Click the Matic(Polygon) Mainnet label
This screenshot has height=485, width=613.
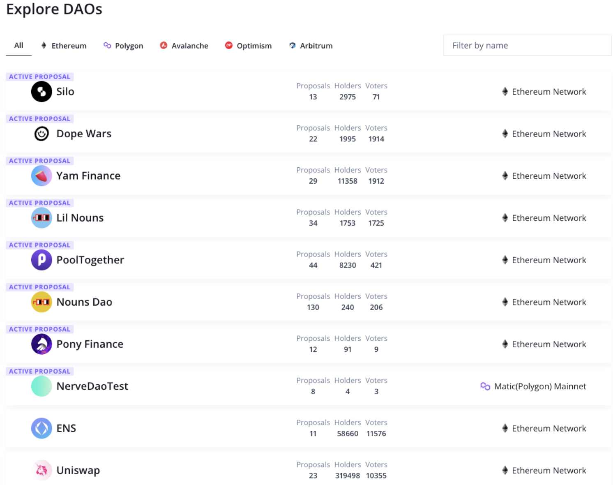click(539, 386)
